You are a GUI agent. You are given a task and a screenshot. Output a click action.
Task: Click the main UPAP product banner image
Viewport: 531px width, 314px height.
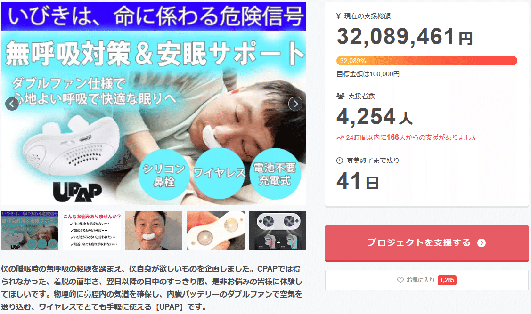tap(154, 104)
